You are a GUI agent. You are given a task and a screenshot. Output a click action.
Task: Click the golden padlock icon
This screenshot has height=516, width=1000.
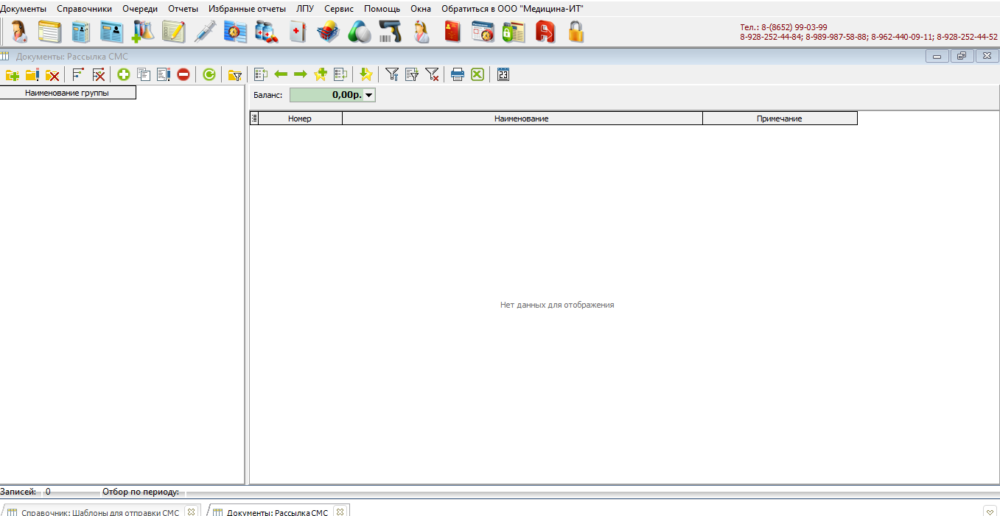[x=576, y=32]
